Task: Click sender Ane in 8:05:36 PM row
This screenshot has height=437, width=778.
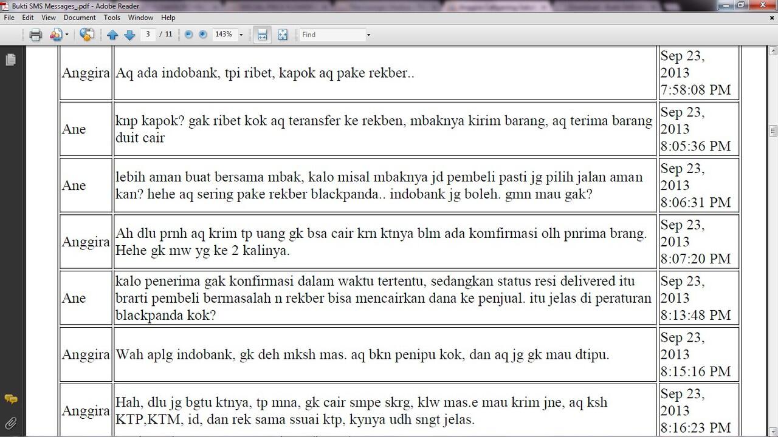Action: tap(74, 129)
